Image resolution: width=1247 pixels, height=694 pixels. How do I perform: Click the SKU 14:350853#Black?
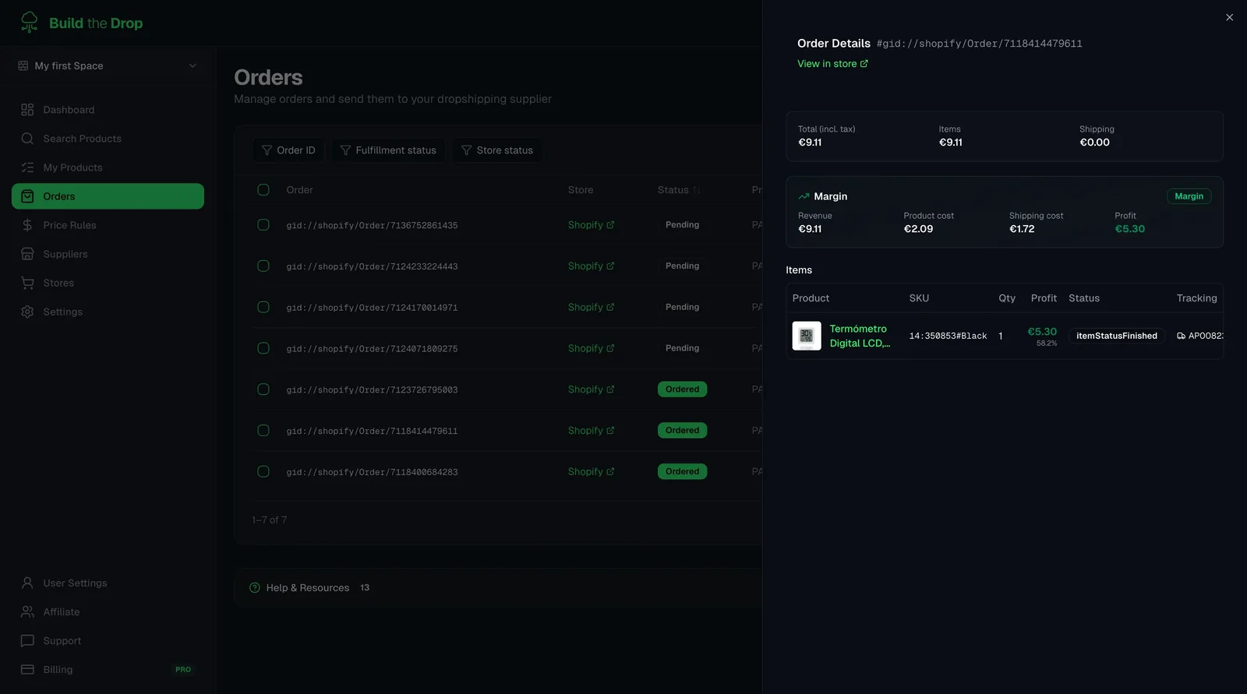click(x=948, y=336)
